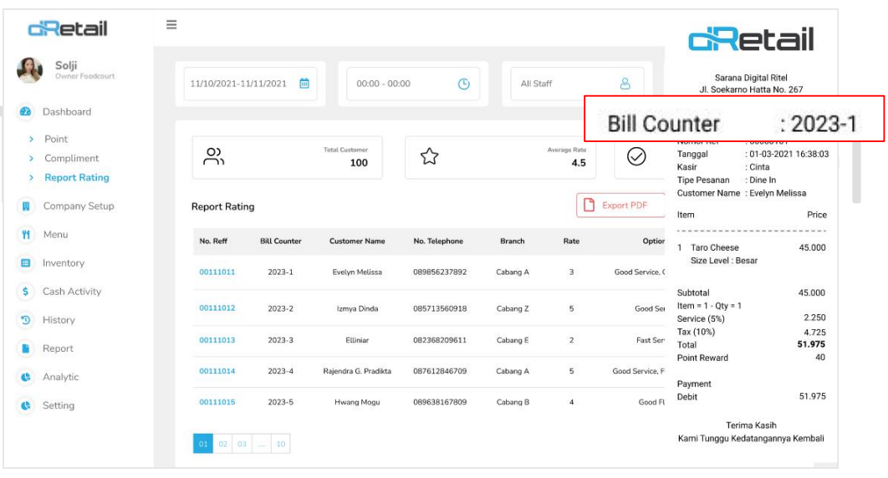This screenshot has width=888, height=478.
Task: Open Report Rating in sidebar
Action: click(77, 178)
